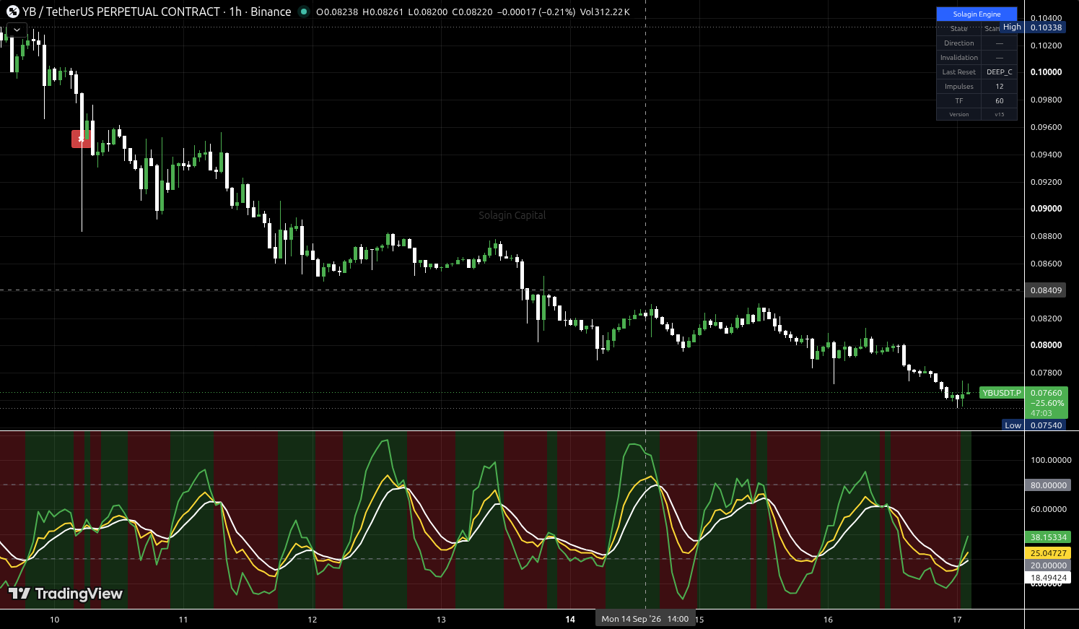Collapse the chart legend with the chevron
The image size is (1079, 629).
17,30
